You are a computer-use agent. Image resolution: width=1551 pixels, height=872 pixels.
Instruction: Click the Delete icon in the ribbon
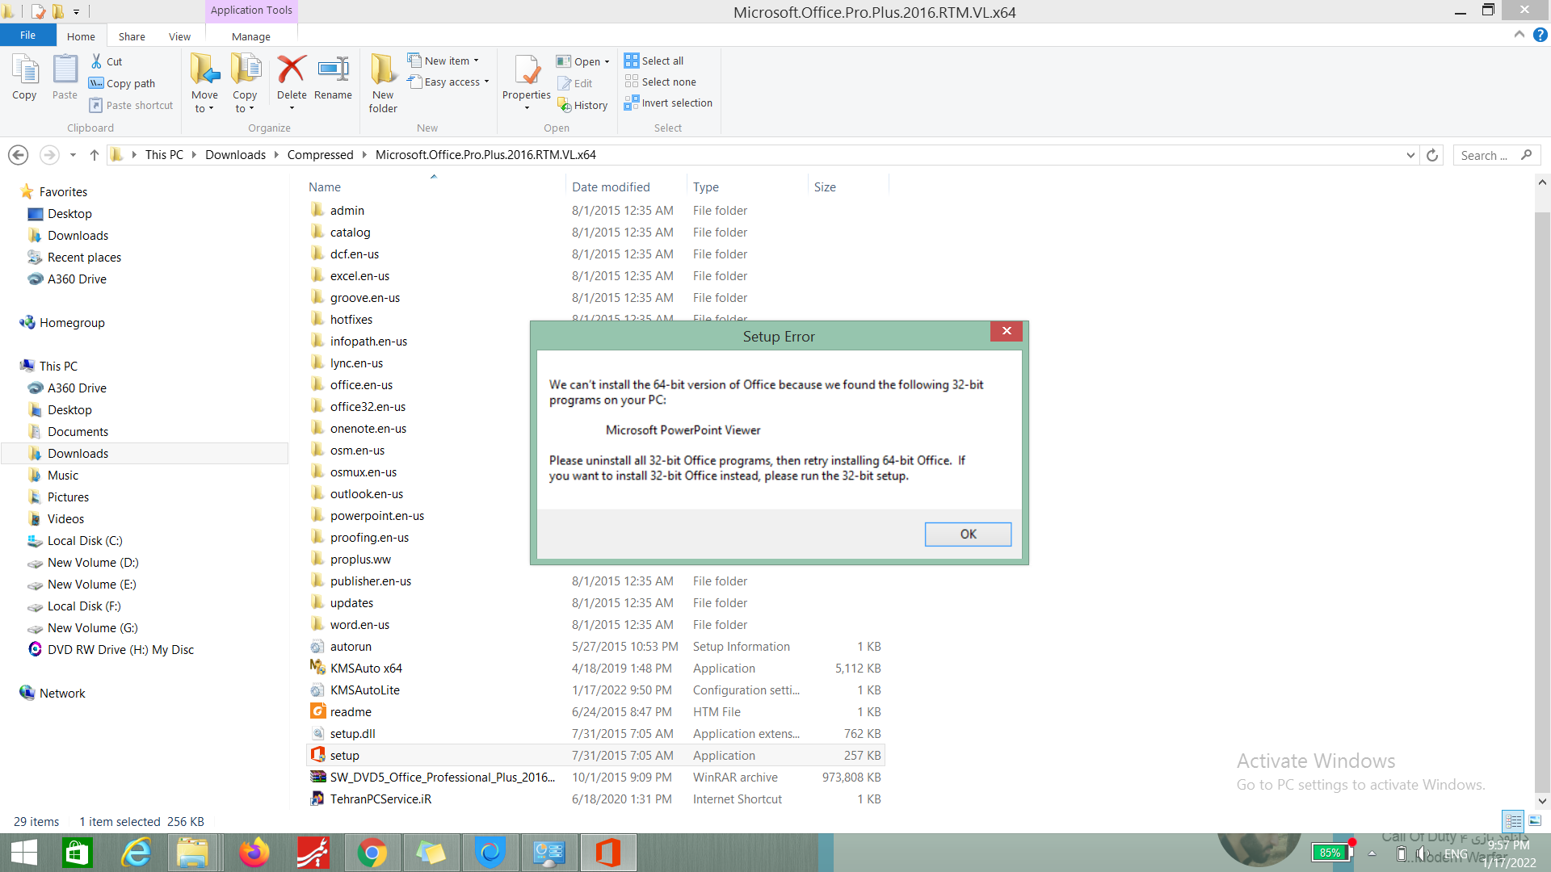(x=291, y=71)
